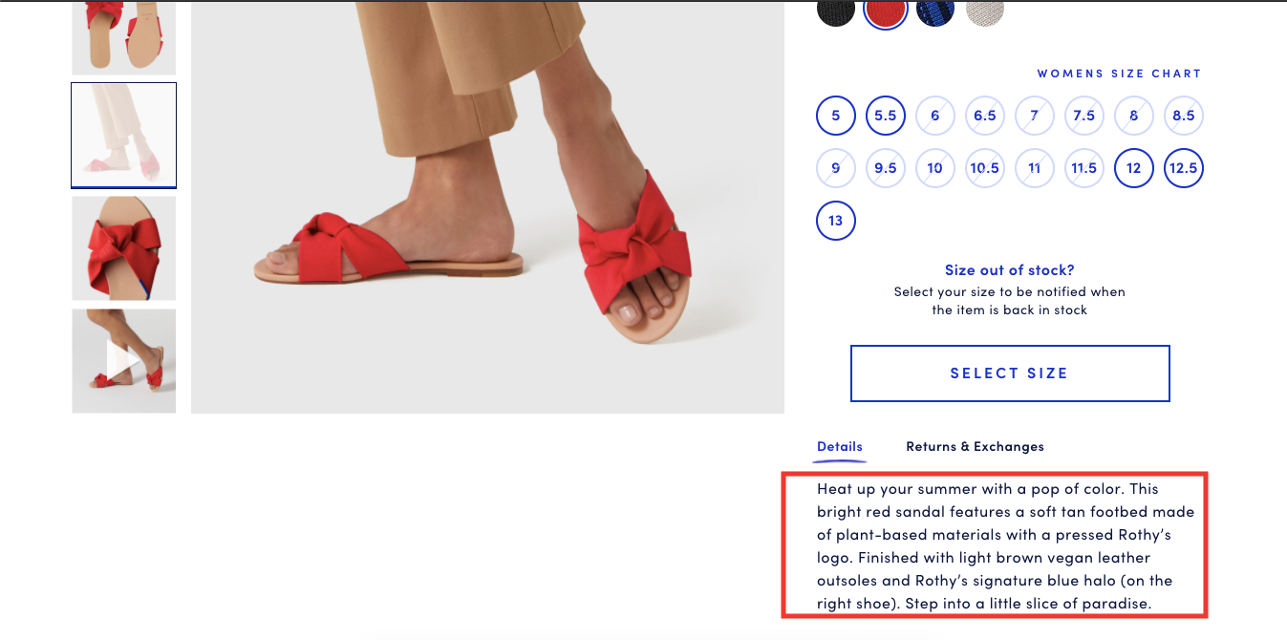Click the main product image
The height and width of the screenshot is (640, 1287).
(x=487, y=206)
